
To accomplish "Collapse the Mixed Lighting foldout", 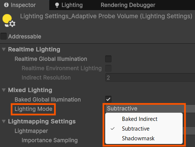I will pyautogui.click(x=4, y=90).
